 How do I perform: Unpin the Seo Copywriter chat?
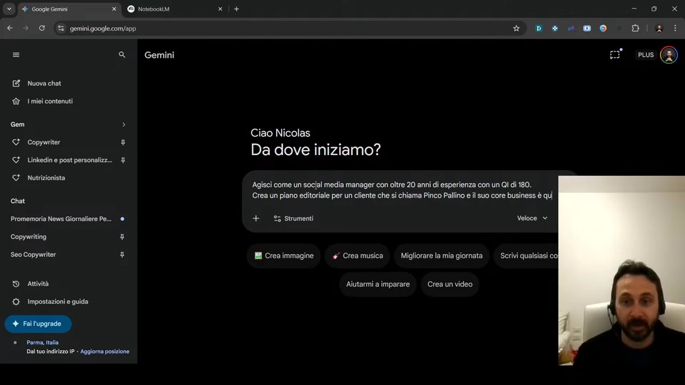[x=122, y=255]
